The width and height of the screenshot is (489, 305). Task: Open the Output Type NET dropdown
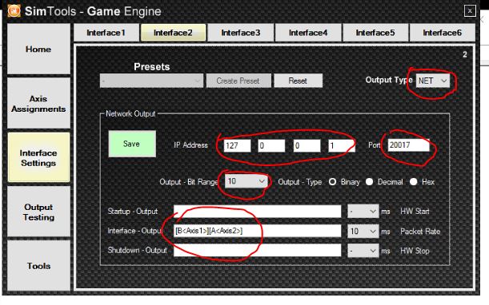432,81
